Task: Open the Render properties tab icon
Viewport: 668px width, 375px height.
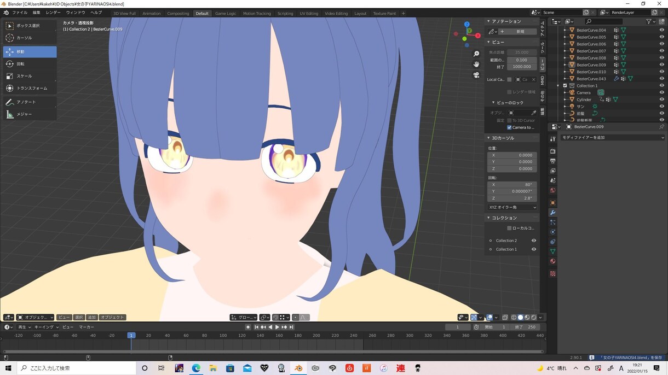Action: pyautogui.click(x=552, y=151)
